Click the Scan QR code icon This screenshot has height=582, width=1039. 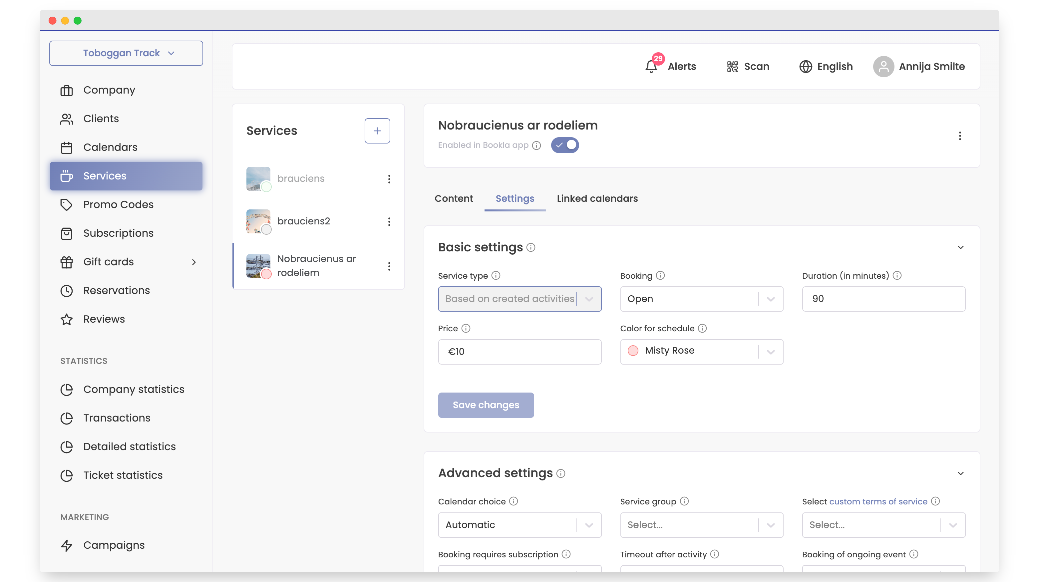click(x=732, y=67)
